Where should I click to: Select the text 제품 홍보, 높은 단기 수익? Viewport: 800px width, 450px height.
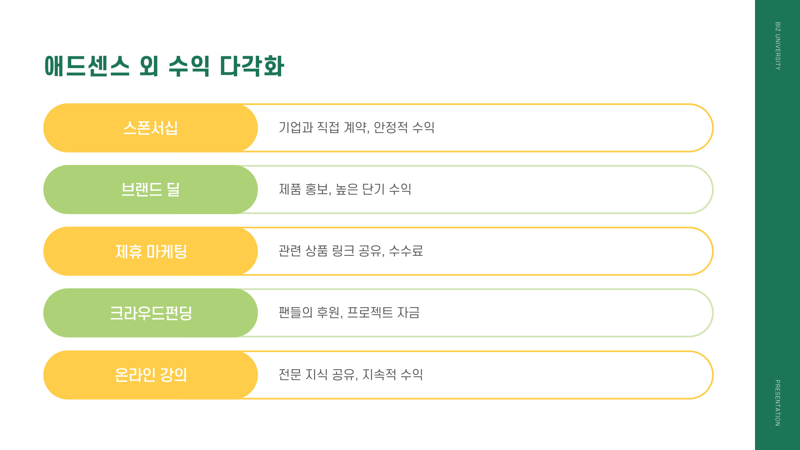click(x=345, y=189)
